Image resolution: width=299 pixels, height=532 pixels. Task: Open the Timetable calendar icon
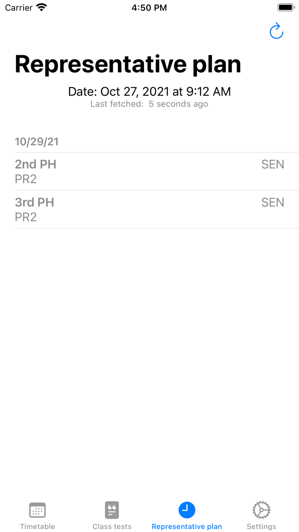coord(38,510)
